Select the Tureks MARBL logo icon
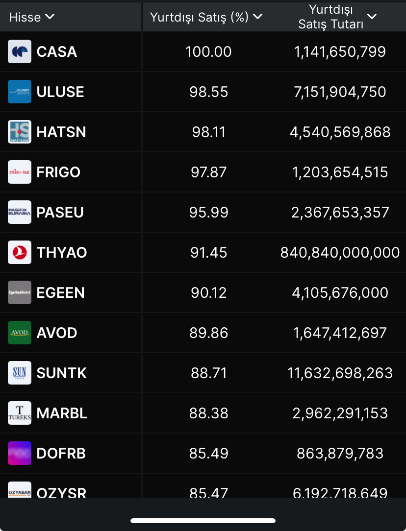Image resolution: width=406 pixels, height=531 pixels. coord(20,413)
